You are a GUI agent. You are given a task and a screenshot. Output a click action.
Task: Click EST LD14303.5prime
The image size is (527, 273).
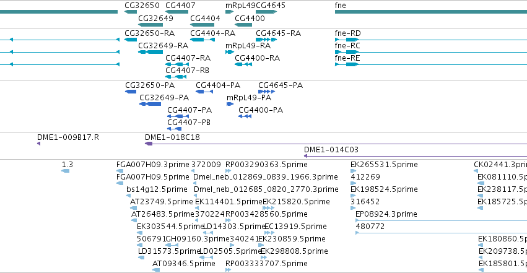[234, 227]
